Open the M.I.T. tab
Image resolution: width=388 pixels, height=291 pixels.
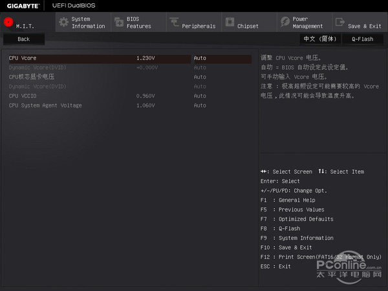click(x=28, y=22)
